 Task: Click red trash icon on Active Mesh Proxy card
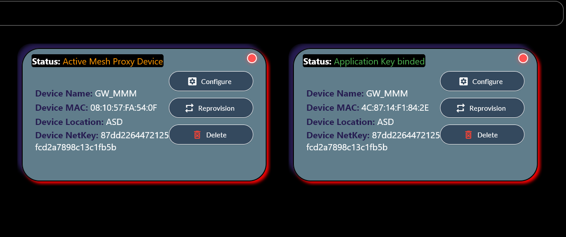point(197,135)
